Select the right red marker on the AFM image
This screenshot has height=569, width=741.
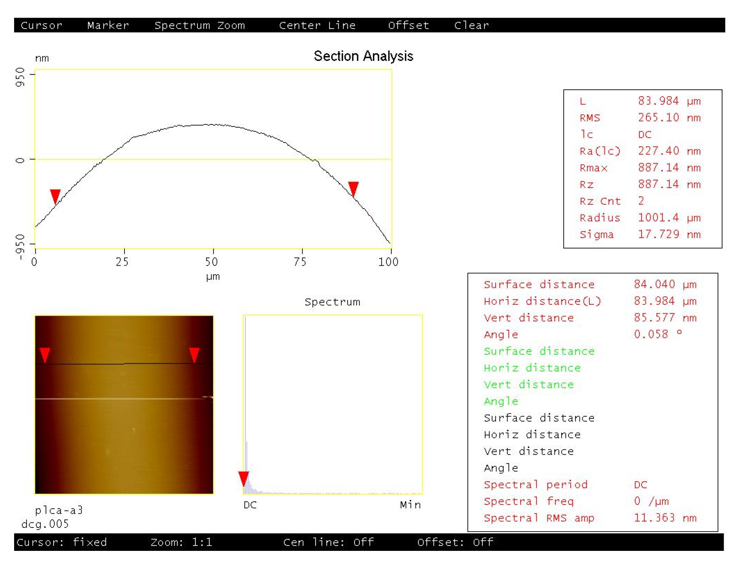pyautogui.click(x=194, y=355)
